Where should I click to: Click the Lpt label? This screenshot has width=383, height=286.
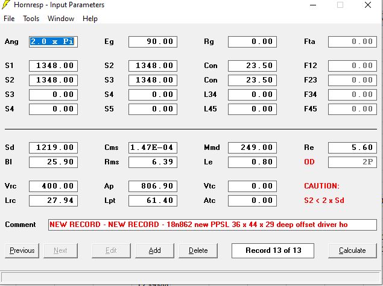click(110, 201)
